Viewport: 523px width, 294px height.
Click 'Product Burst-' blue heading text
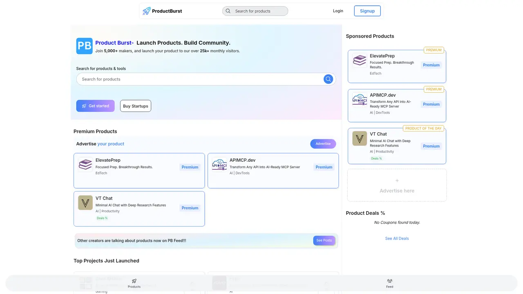click(114, 43)
